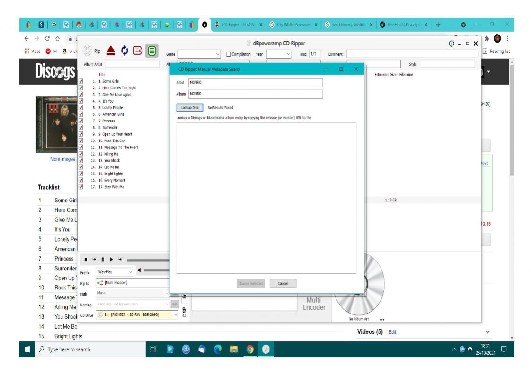531x375 pixels.
Task: Uncheck track 17 Stay With Me checkbox
Action: click(x=81, y=186)
